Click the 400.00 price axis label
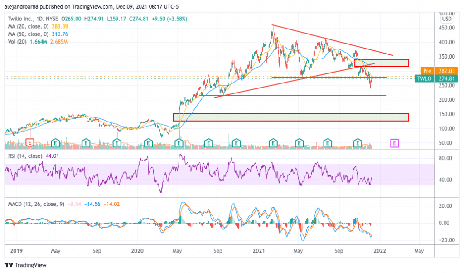This screenshot has height=273, width=464. (446, 42)
